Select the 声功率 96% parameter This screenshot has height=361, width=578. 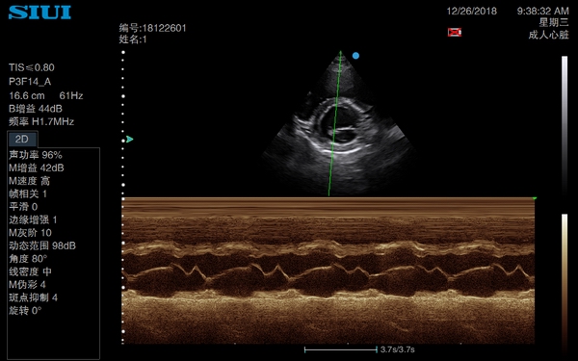36,155
